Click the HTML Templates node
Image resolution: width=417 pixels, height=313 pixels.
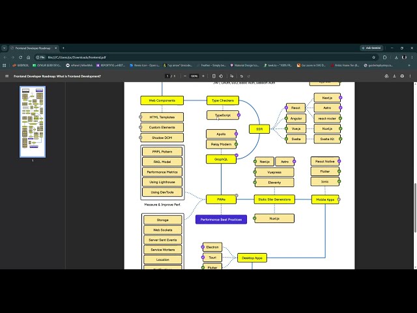point(162,117)
